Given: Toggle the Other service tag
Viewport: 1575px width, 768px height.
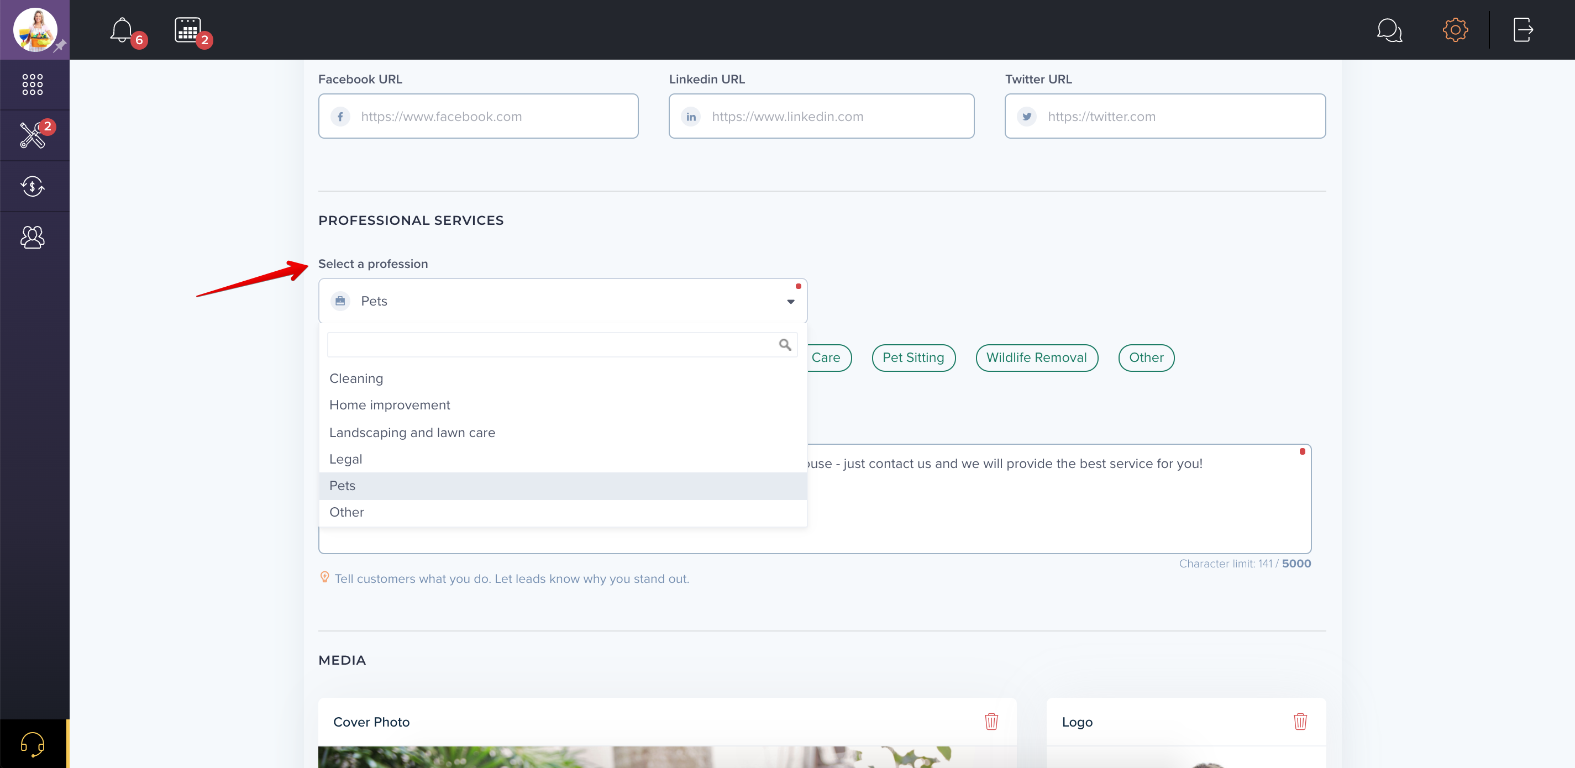Looking at the screenshot, I should coord(1146,357).
